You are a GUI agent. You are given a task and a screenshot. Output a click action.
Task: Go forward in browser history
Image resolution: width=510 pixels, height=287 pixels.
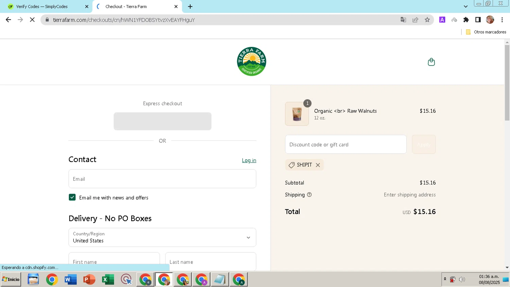click(20, 20)
